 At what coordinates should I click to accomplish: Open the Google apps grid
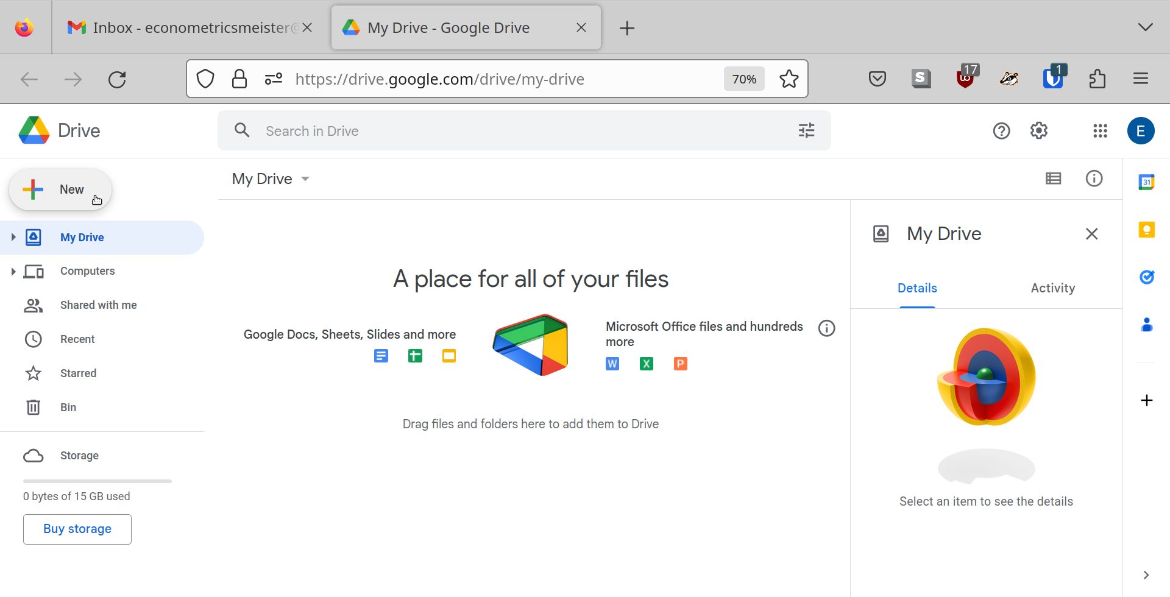click(1100, 131)
